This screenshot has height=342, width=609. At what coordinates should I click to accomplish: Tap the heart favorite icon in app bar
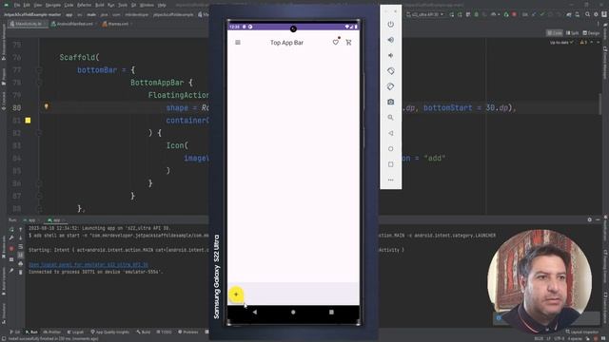pyautogui.click(x=336, y=42)
